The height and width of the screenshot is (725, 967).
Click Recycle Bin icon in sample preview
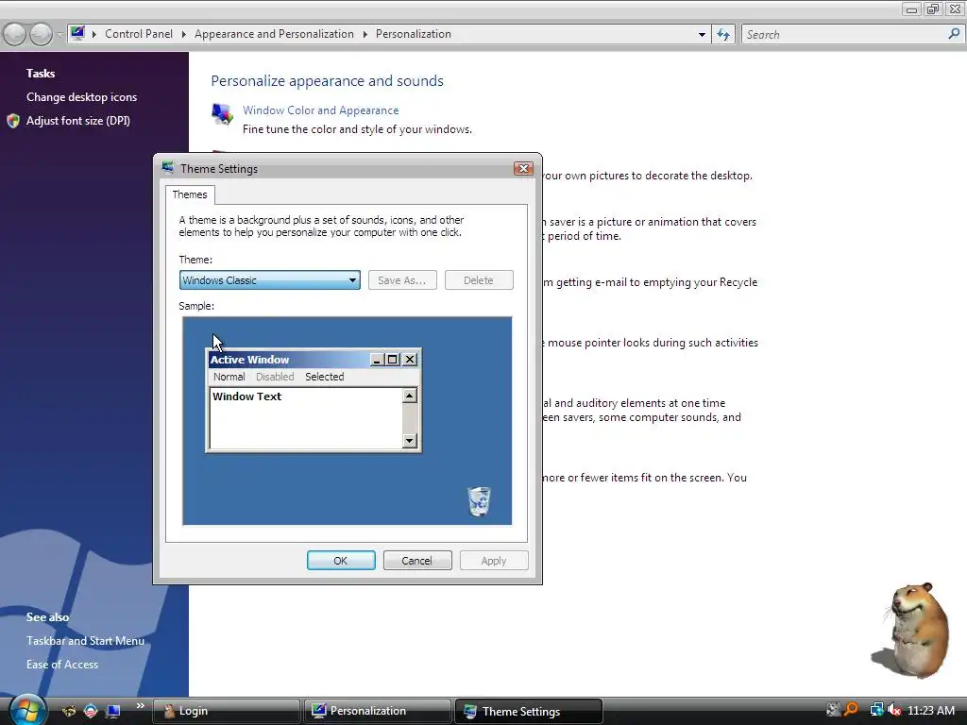pyautogui.click(x=479, y=500)
